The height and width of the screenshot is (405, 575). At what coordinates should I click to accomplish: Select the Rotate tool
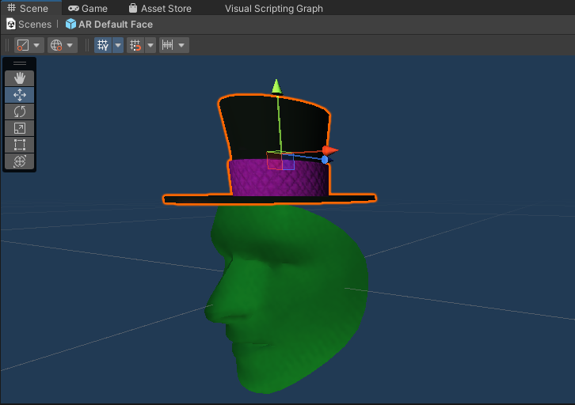(x=20, y=112)
